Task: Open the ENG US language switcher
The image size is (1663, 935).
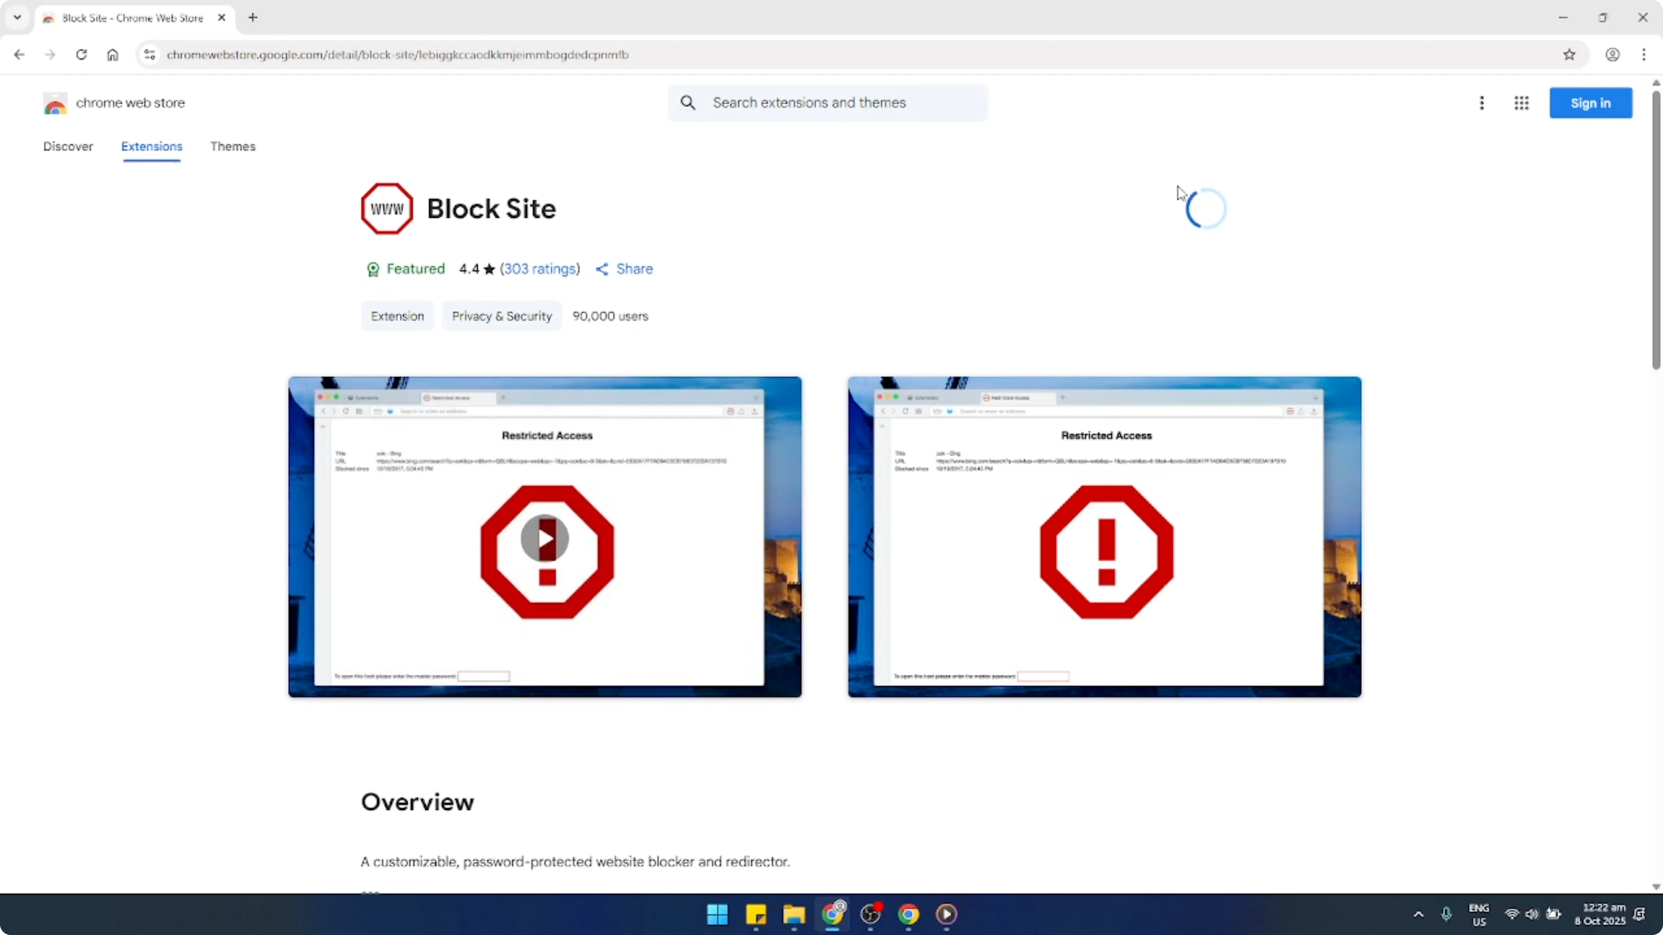Action: pos(1479,914)
